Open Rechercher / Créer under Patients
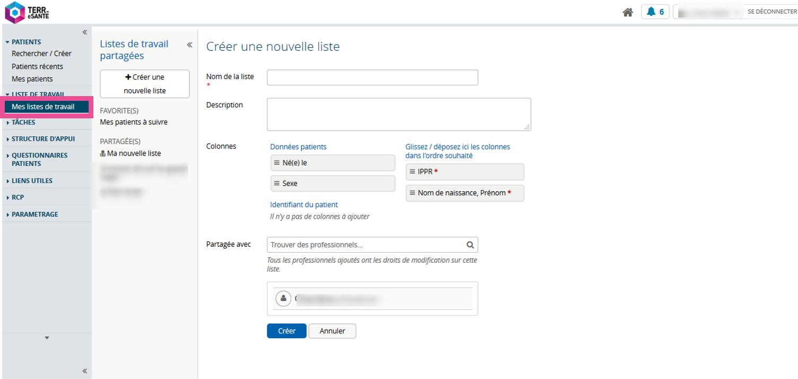798x379 pixels. click(x=41, y=54)
